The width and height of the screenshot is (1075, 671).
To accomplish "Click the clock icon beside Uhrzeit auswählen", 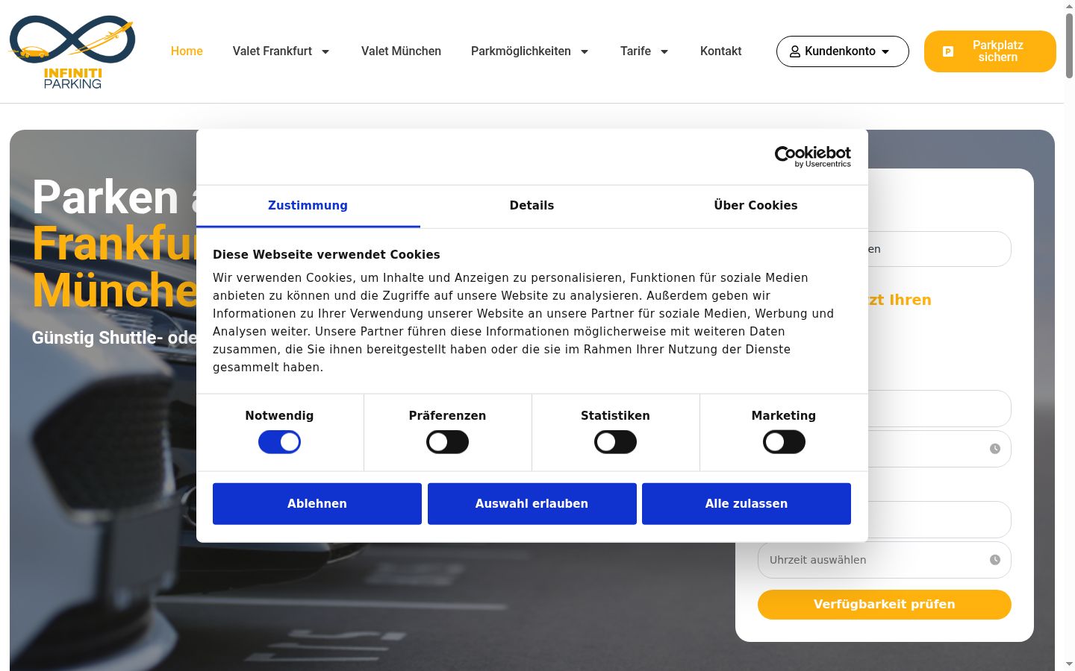I will [995, 560].
